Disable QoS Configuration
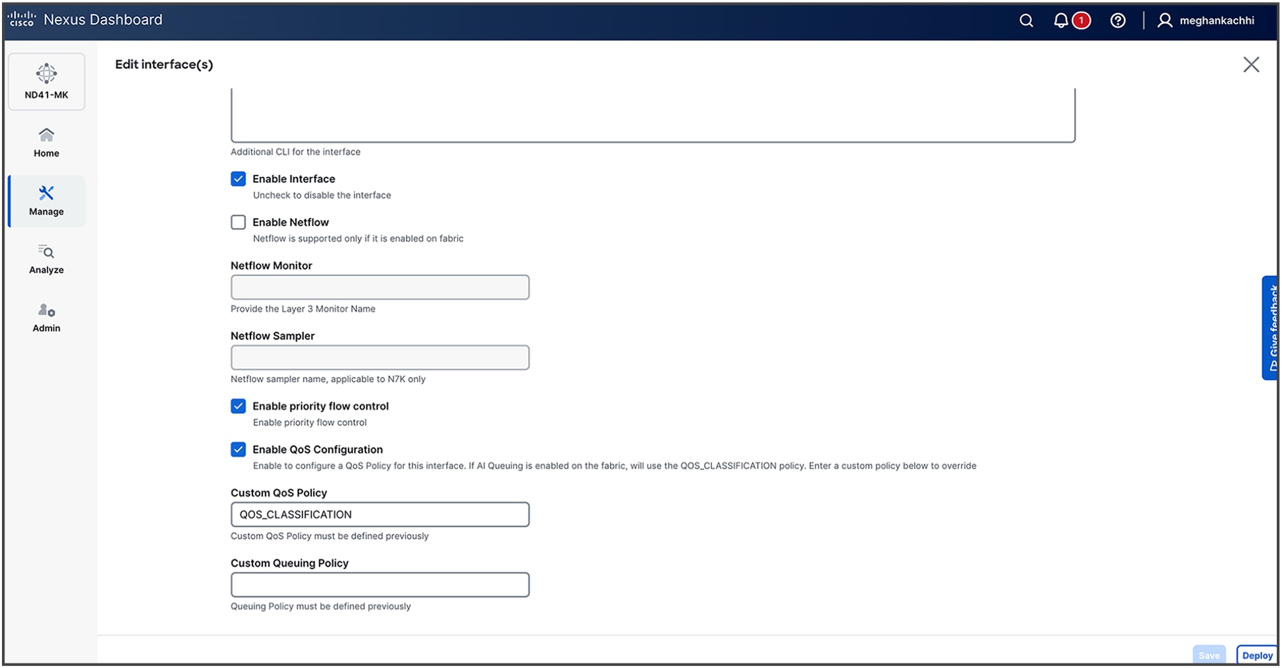Screen dimensions: 1282x668 (238, 450)
